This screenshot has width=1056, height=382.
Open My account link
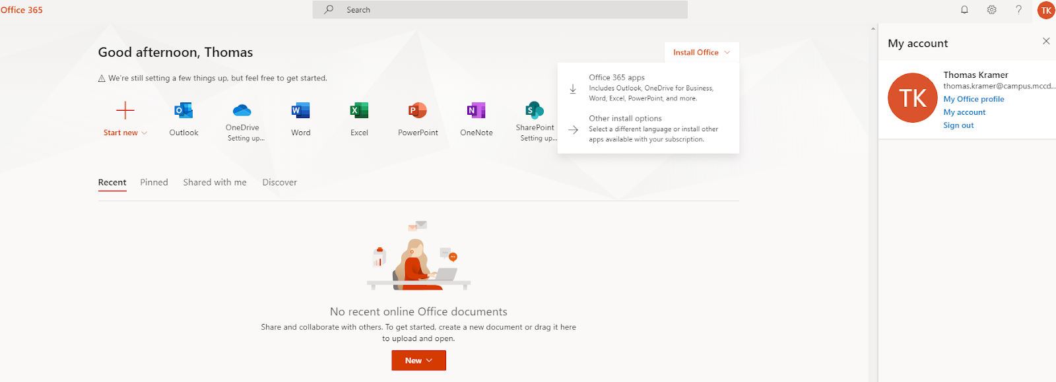coord(964,112)
